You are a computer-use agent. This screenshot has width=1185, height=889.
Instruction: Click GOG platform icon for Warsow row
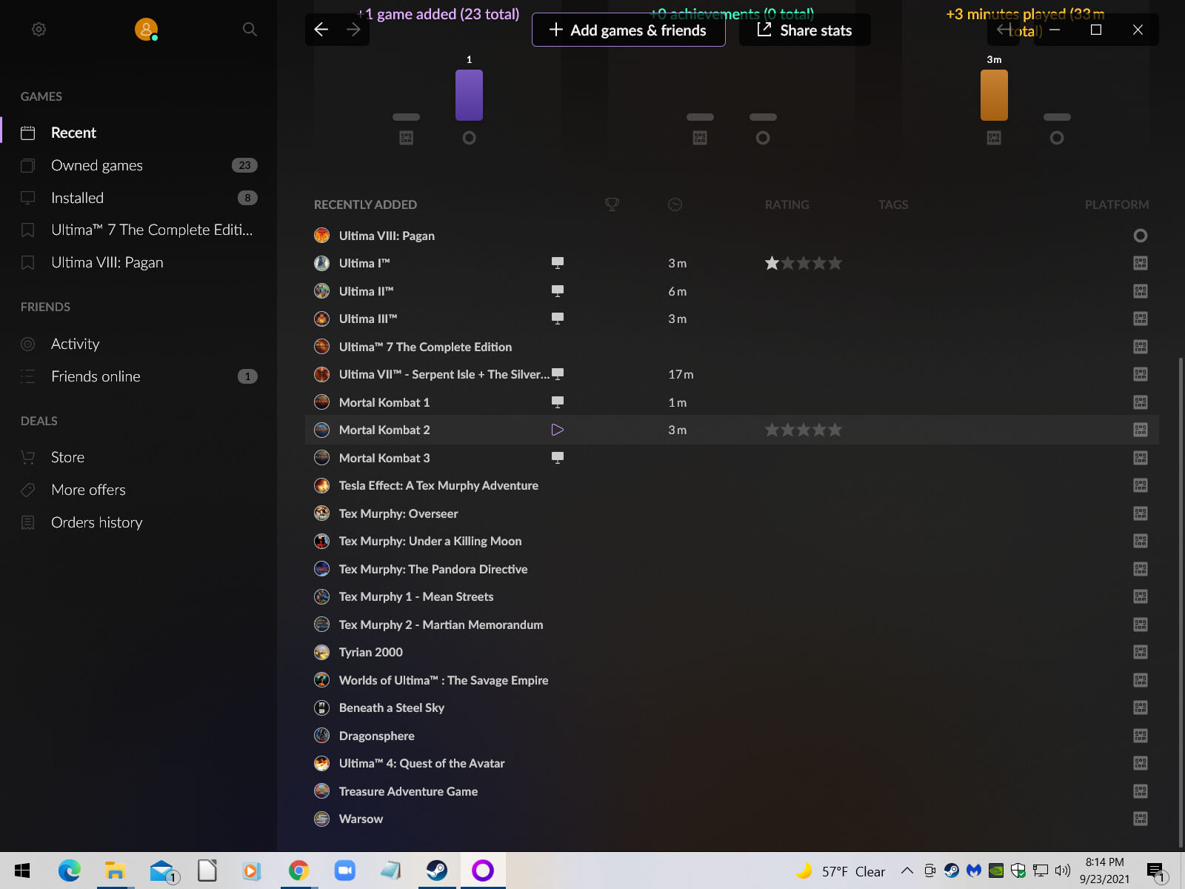click(1141, 819)
